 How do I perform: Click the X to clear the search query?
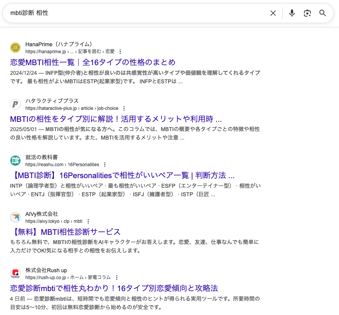[x=273, y=13]
